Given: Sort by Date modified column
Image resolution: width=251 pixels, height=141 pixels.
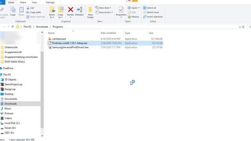Looking at the screenshot, I should point(111,33).
